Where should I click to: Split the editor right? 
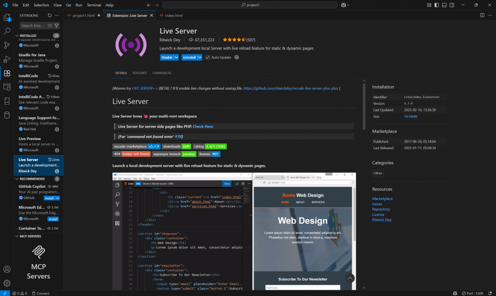point(482,15)
